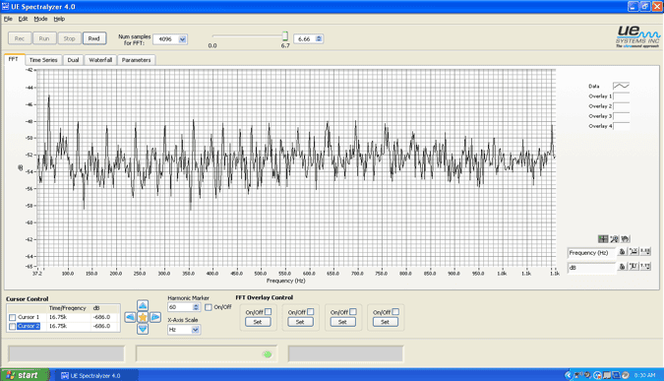Click Harmonic Marker 60 stepper arrows
Screen dimensions: 664x381
coord(196,307)
